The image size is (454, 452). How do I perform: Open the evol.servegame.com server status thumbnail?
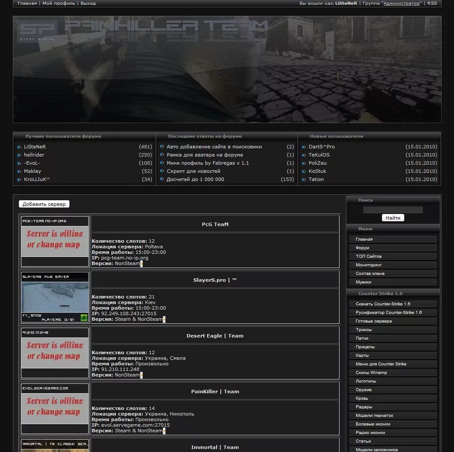(55, 409)
